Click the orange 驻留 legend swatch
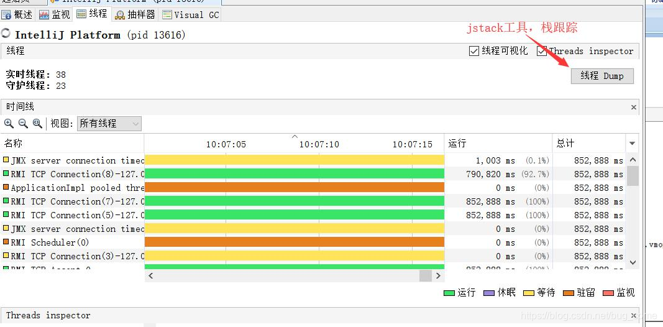Image resolution: width=663 pixels, height=327 pixels. coord(569,293)
